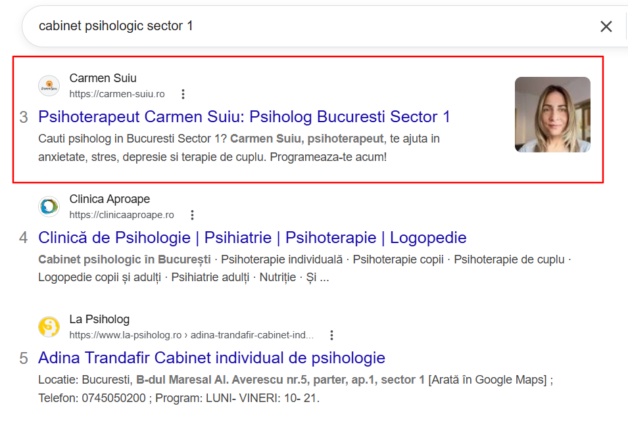
Task: Open Adina Trandafir Cabinet individual result
Action: tap(212, 358)
